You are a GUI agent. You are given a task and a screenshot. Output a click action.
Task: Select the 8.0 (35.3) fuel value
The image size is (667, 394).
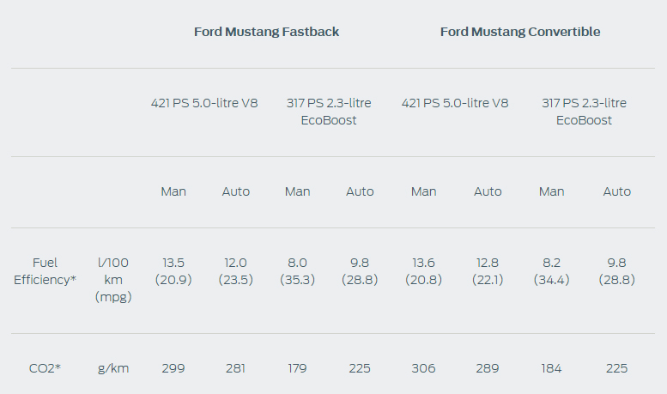tap(297, 271)
